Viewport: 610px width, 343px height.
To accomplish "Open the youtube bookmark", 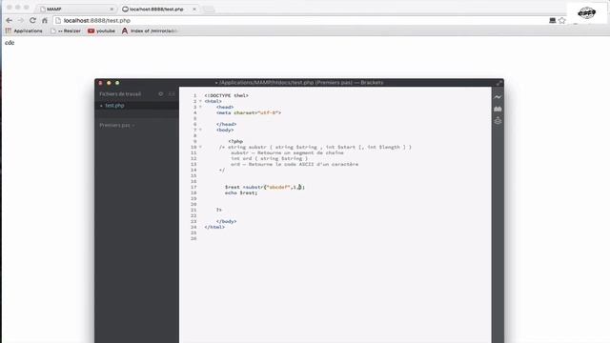I will 101,30.
